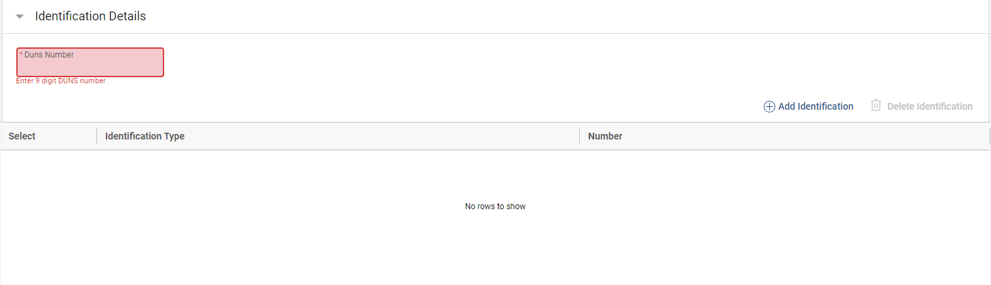Click the red required asterisk on Duns Number
The image size is (991, 285).
(x=21, y=55)
